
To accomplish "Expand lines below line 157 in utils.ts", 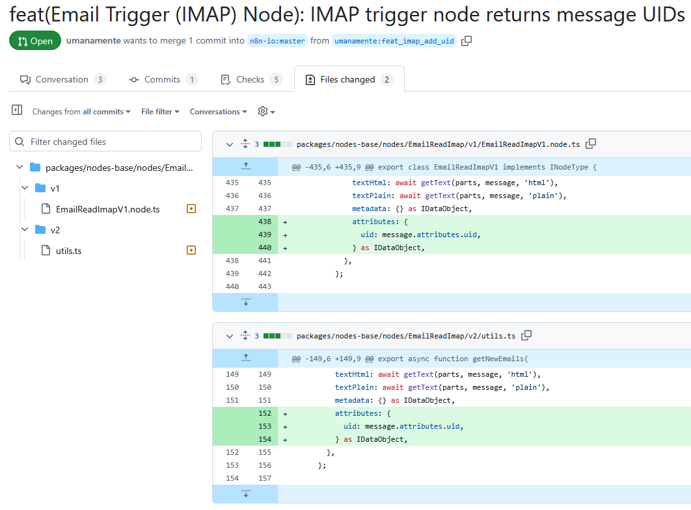I will (245, 494).
